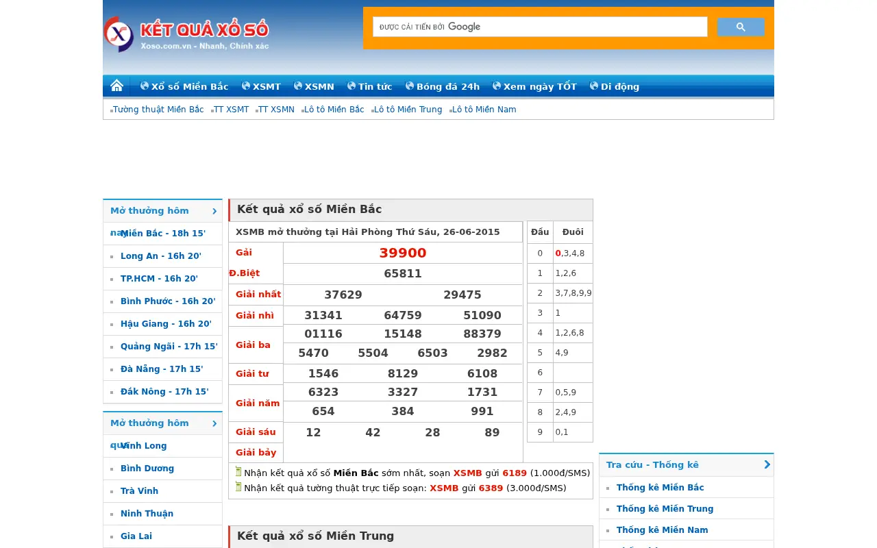Select Đà Nẵng - 17h 15'
The image size is (877, 548).
162,369
